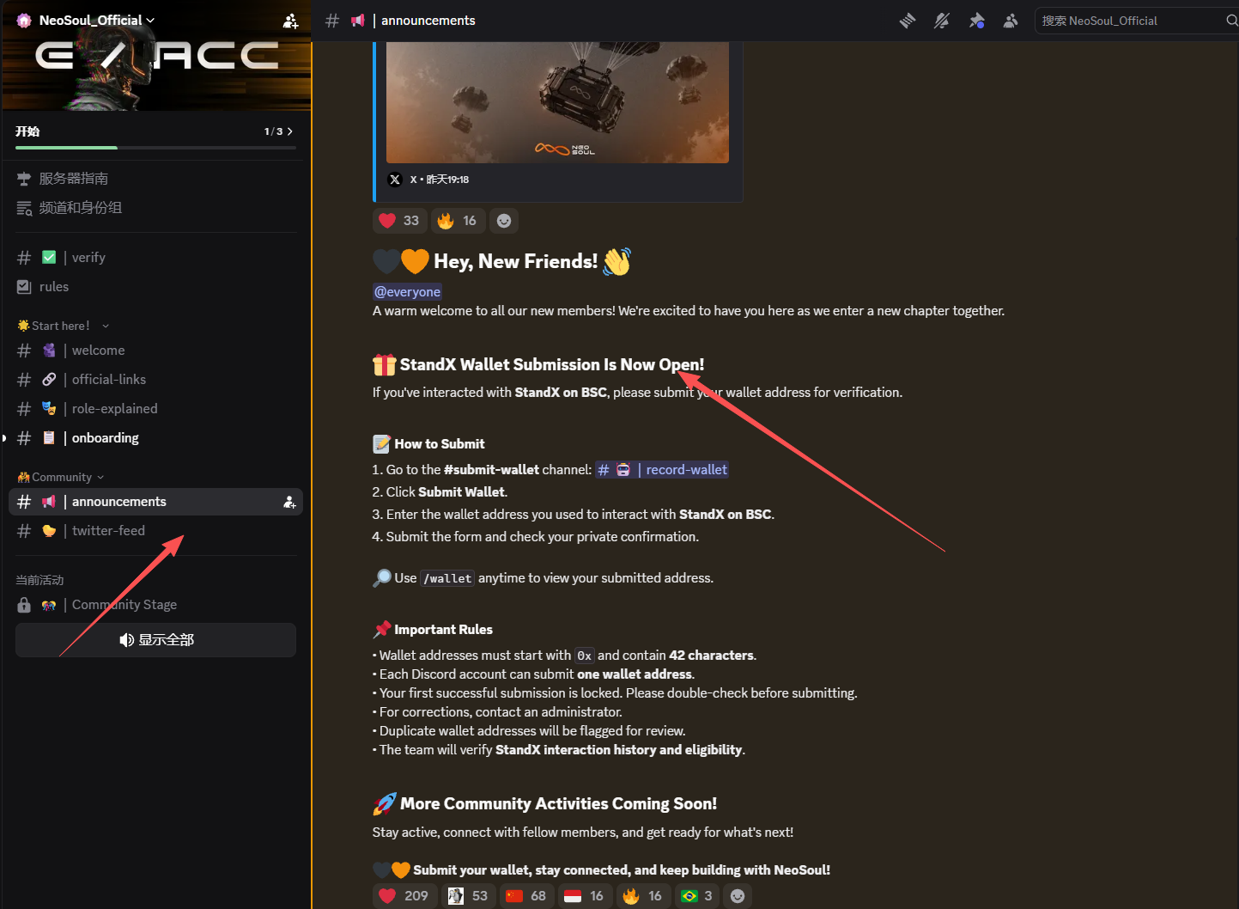Open 频道和身份组 channels and roles
The image size is (1239, 909).
(x=155, y=208)
